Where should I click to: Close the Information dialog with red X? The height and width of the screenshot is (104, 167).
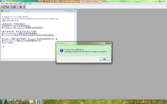click(x=108, y=43)
